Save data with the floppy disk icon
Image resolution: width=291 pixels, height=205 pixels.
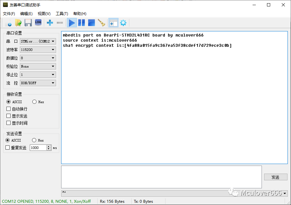coord(28,23)
